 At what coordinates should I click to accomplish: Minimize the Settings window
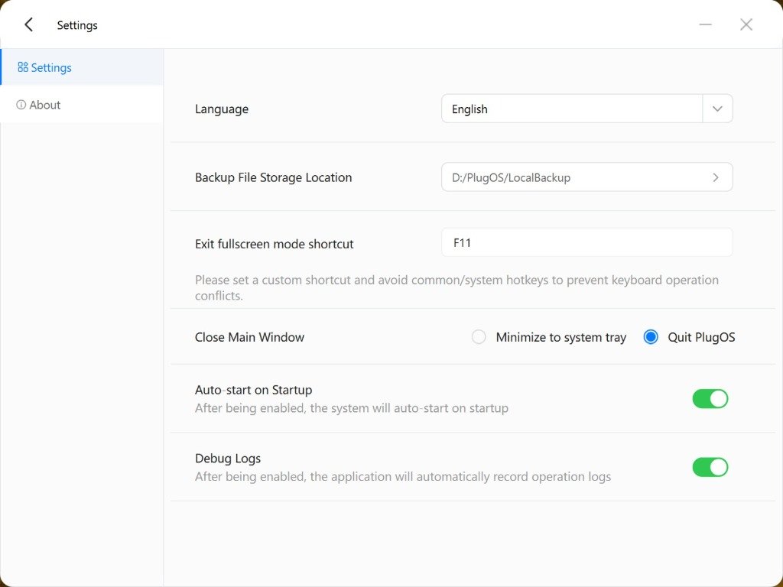click(x=706, y=24)
